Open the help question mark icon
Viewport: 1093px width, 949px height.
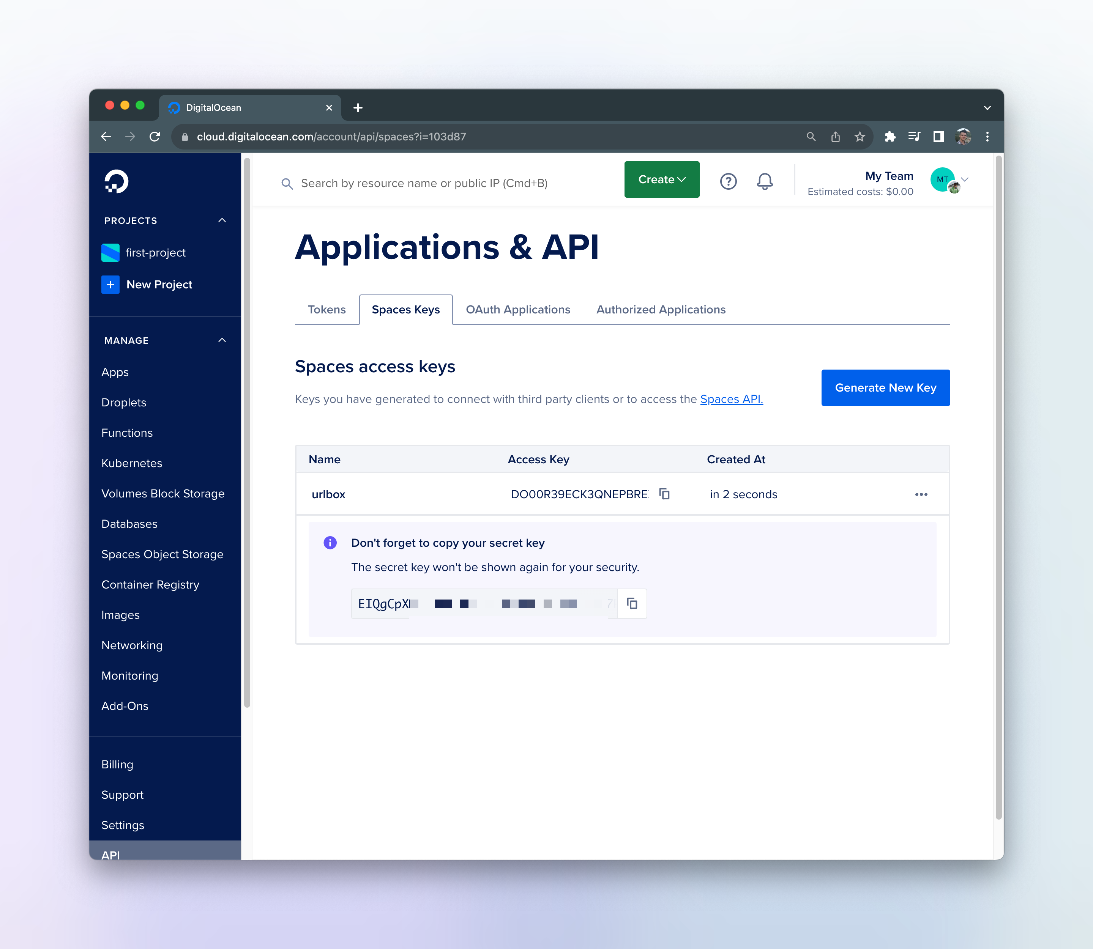[x=728, y=182]
